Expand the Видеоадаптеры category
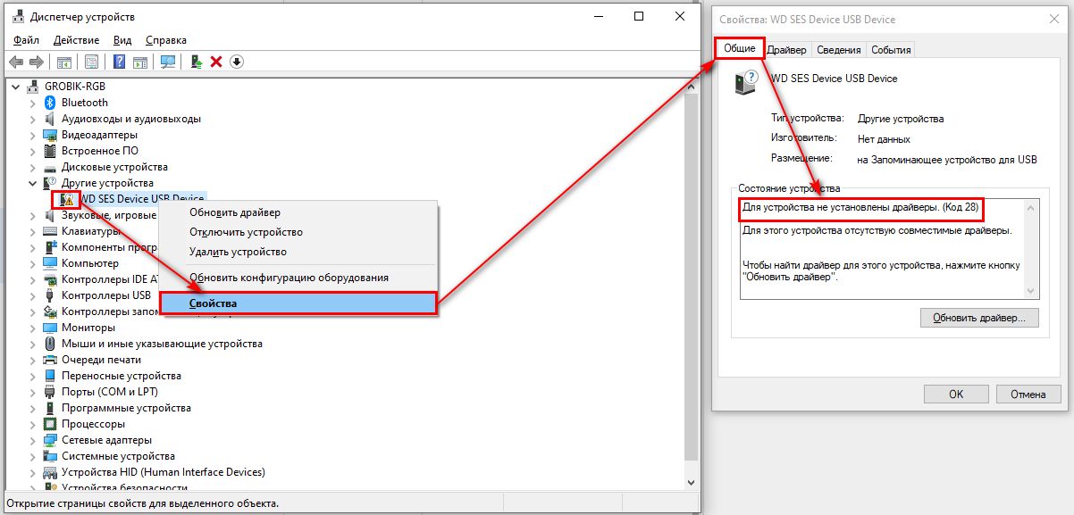Viewport: 1074px width, 515px height. pyautogui.click(x=33, y=135)
